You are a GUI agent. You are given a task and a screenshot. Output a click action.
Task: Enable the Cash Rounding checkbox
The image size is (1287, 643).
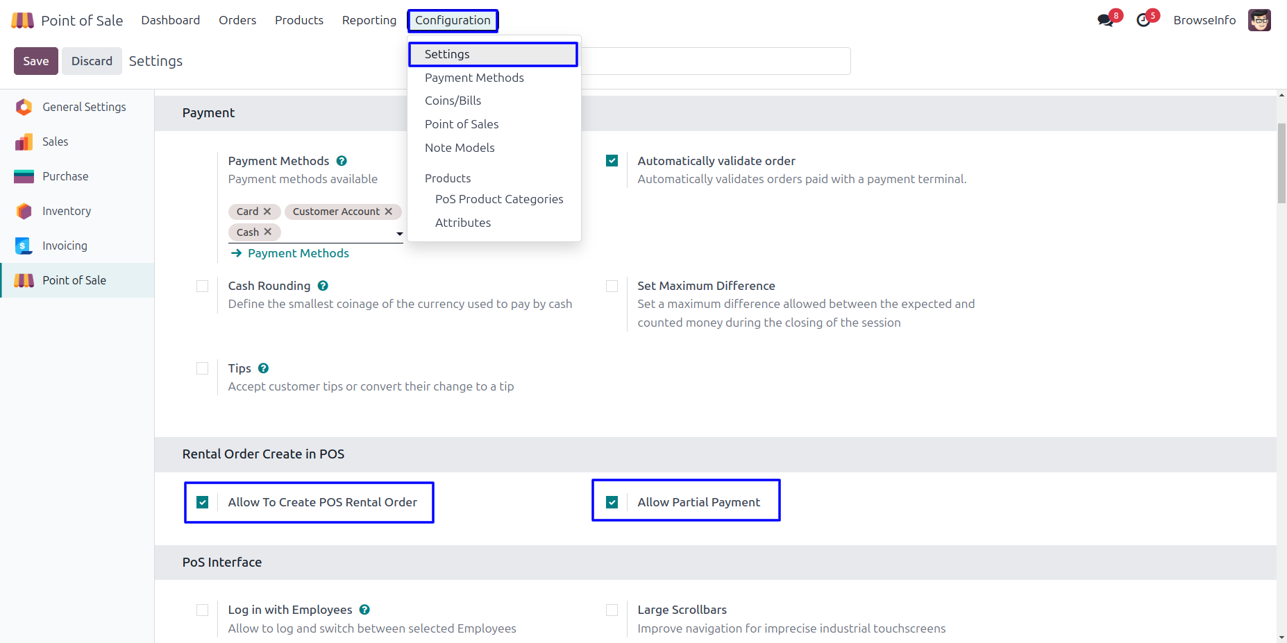pos(203,286)
